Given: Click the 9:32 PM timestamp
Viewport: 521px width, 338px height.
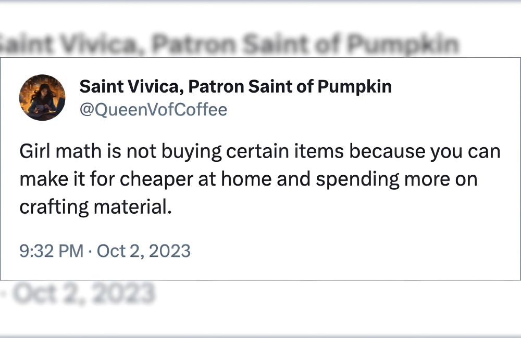Looking at the screenshot, I should click(x=51, y=251).
